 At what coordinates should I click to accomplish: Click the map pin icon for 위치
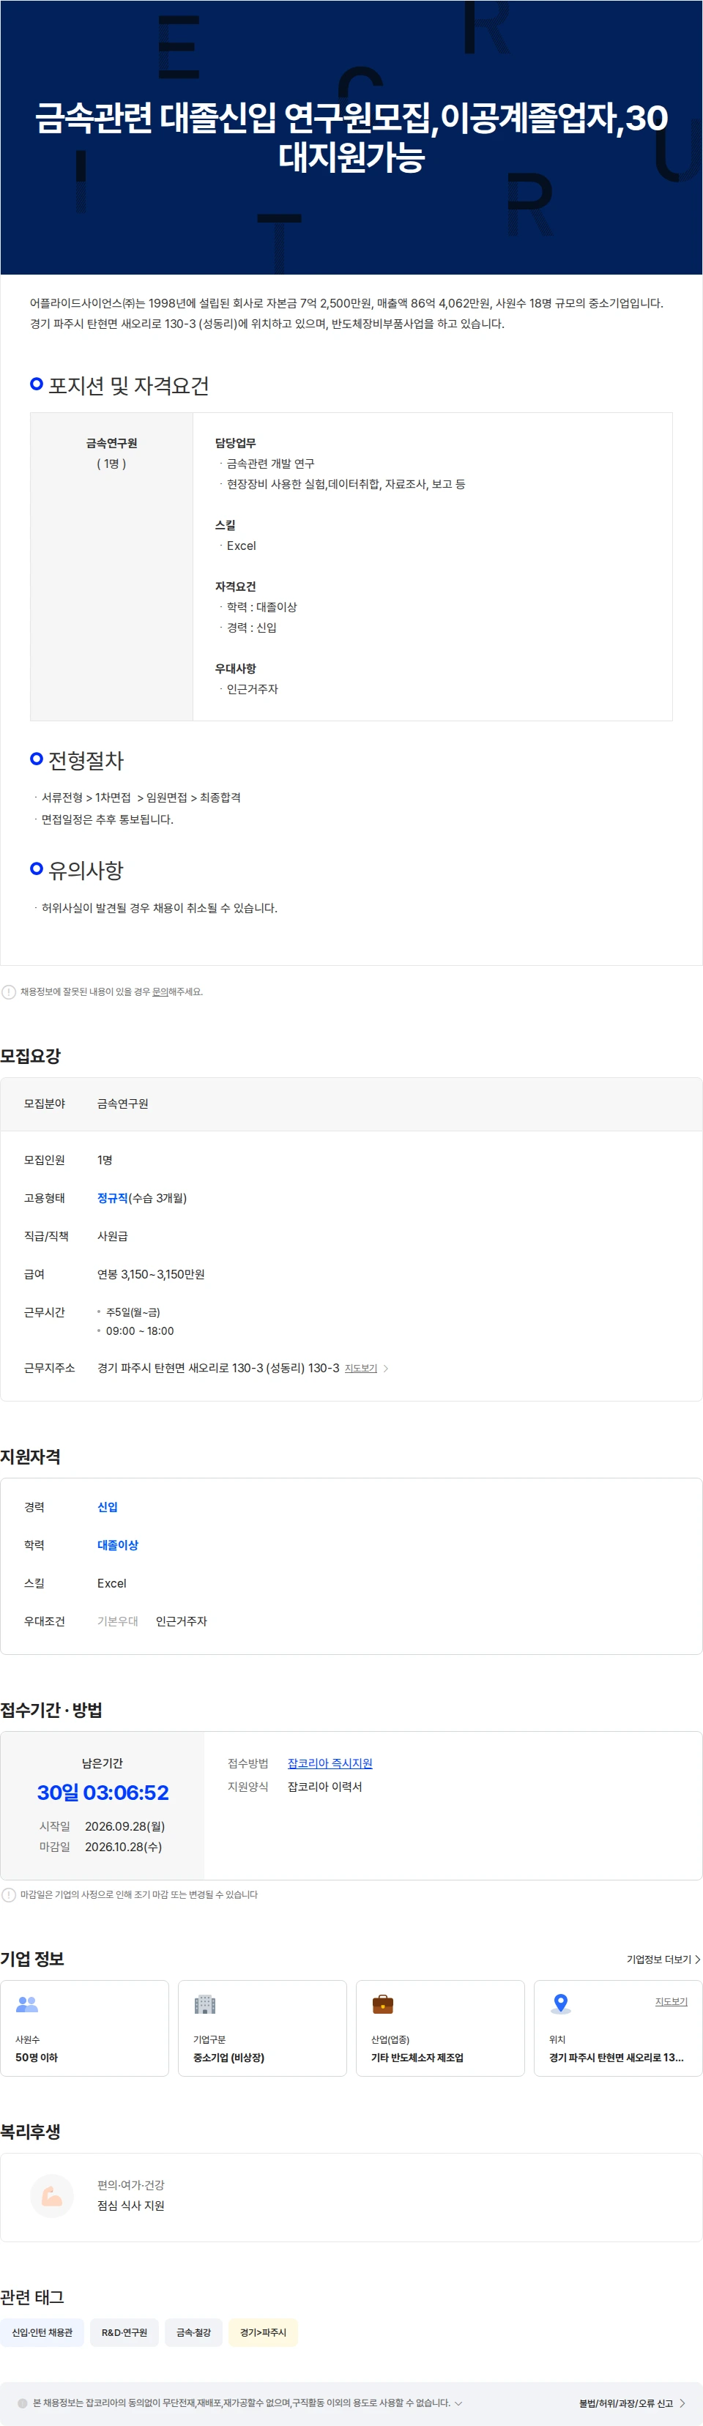[x=561, y=2003]
